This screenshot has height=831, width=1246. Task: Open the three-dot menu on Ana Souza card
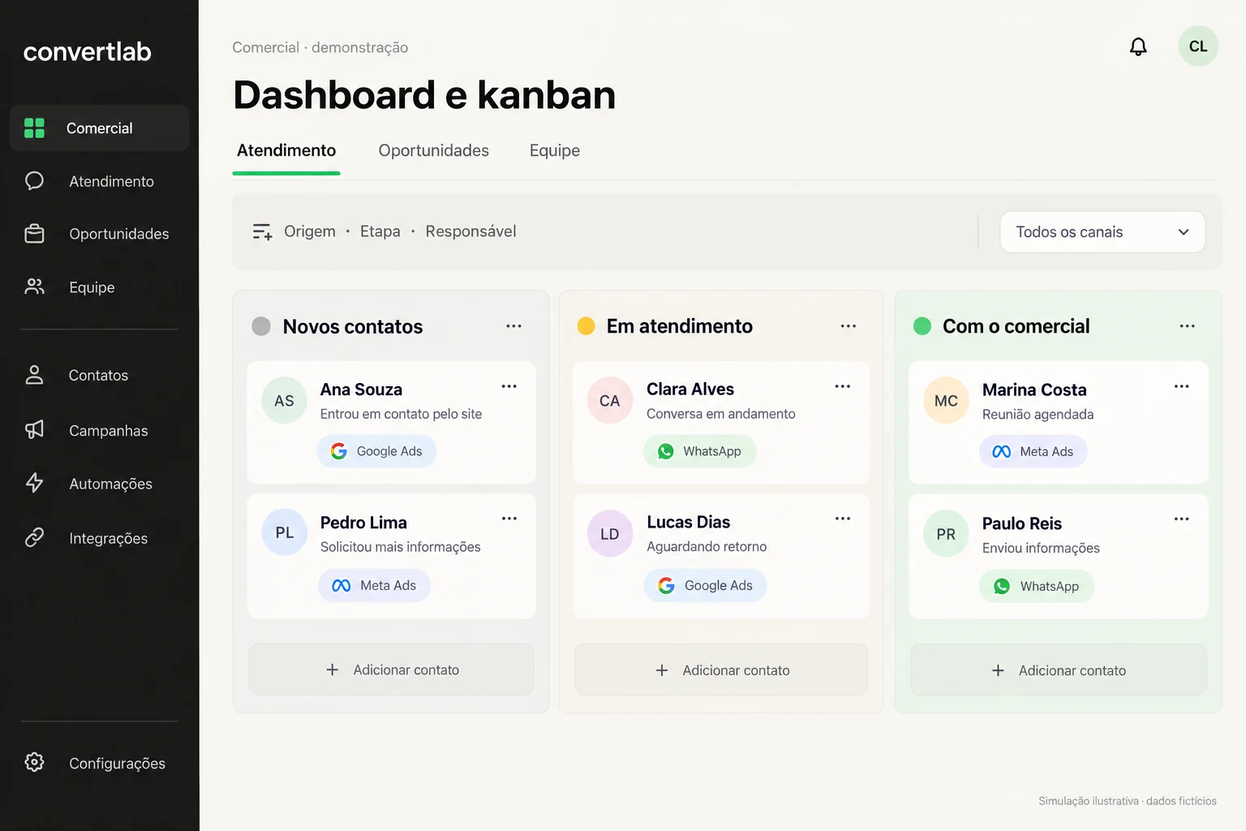[509, 386]
